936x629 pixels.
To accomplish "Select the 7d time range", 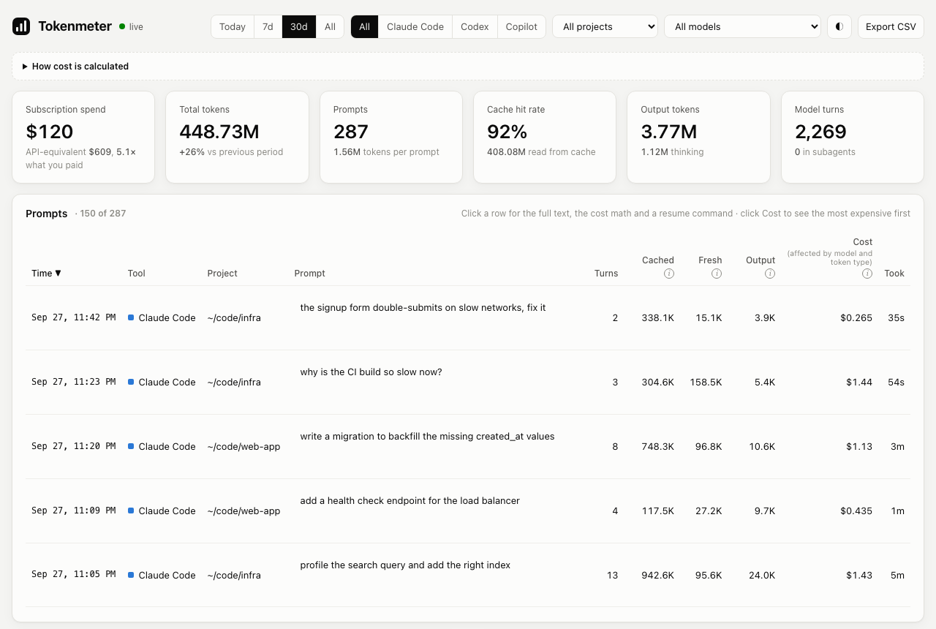I will tap(268, 26).
